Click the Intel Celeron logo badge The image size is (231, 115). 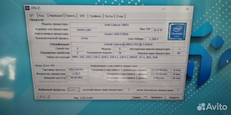coord(177,31)
